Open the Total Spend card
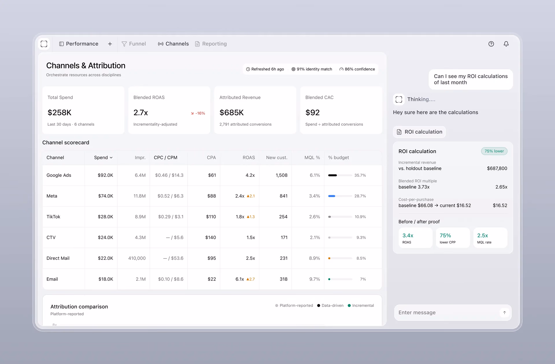Image resolution: width=555 pixels, height=364 pixels. (x=83, y=110)
